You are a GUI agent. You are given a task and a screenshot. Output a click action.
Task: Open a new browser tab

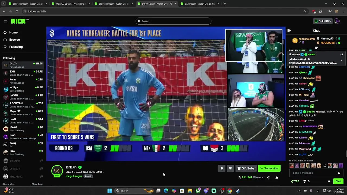[x=225, y=4]
